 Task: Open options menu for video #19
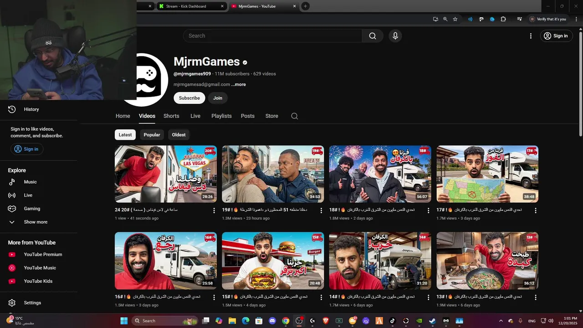pos(321,210)
